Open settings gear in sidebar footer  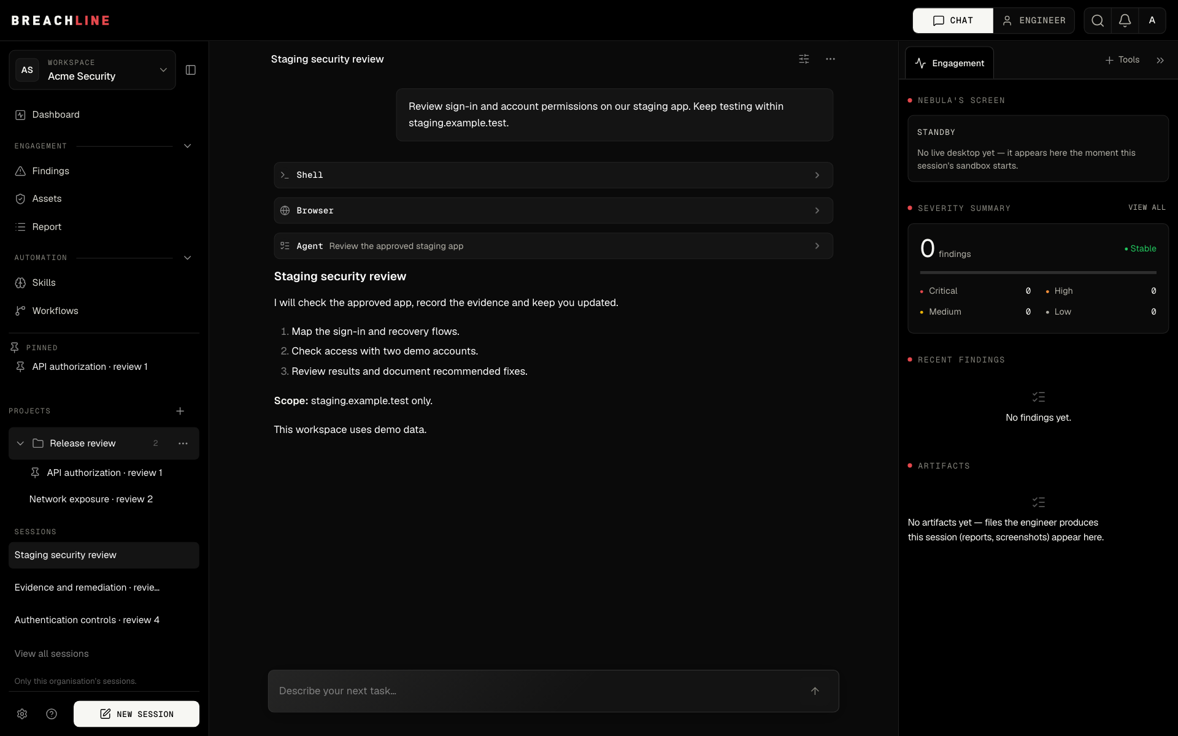click(22, 714)
